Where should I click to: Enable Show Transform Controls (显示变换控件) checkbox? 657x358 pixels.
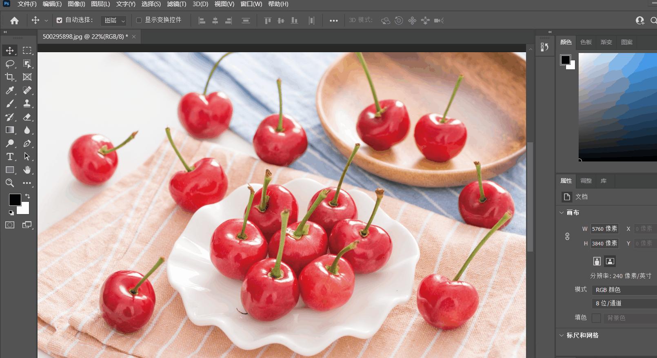click(139, 20)
